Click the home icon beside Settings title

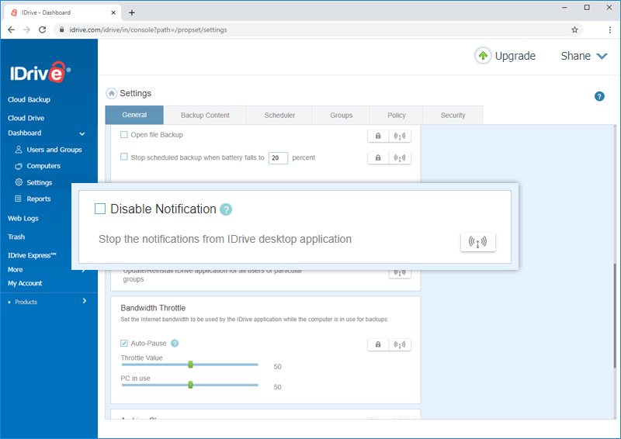pyautogui.click(x=112, y=93)
